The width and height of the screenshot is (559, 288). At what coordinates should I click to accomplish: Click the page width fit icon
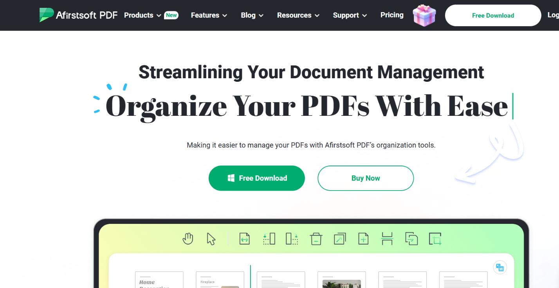(245, 239)
